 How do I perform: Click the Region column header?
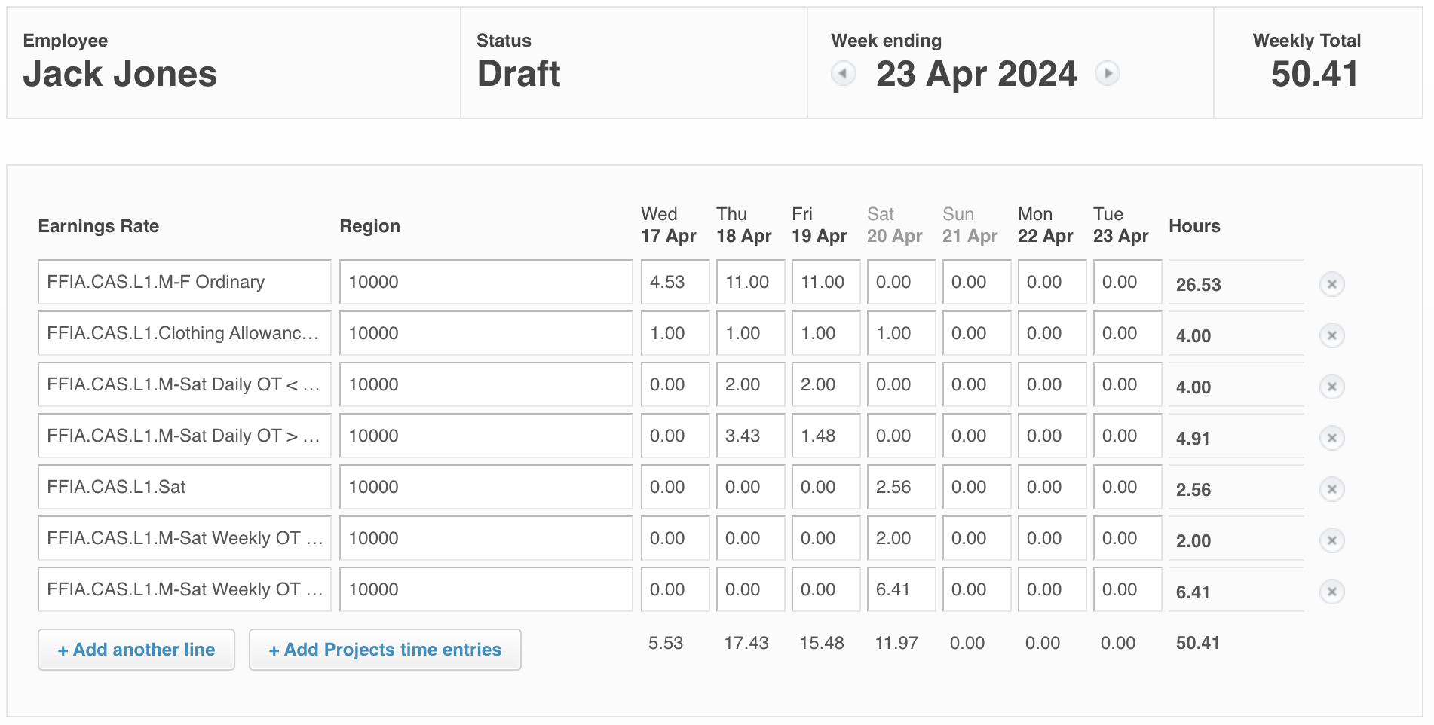(369, 226)
